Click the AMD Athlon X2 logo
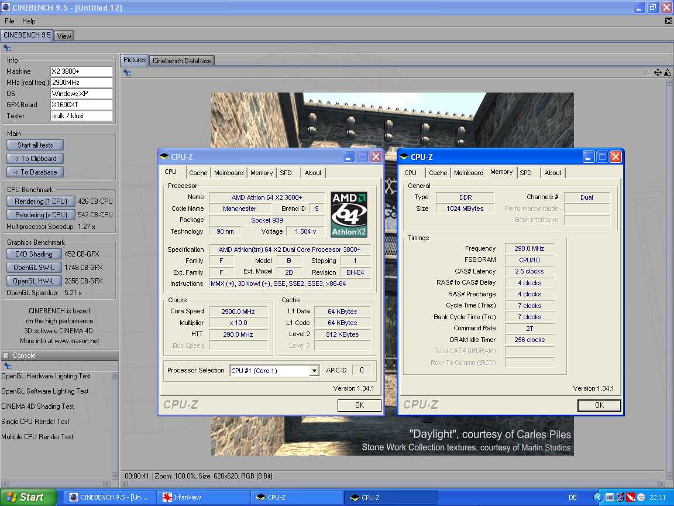 pyautogui.click(x=349, y=214)
